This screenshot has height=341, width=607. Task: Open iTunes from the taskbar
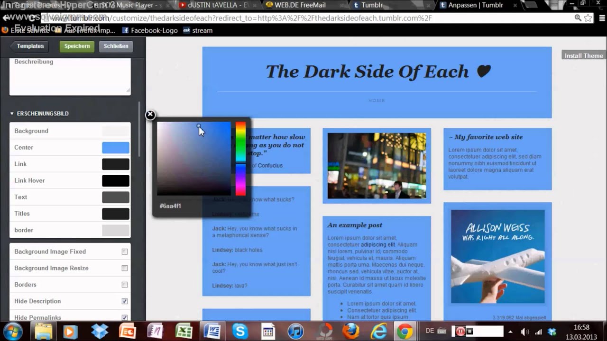click(295, 332)
